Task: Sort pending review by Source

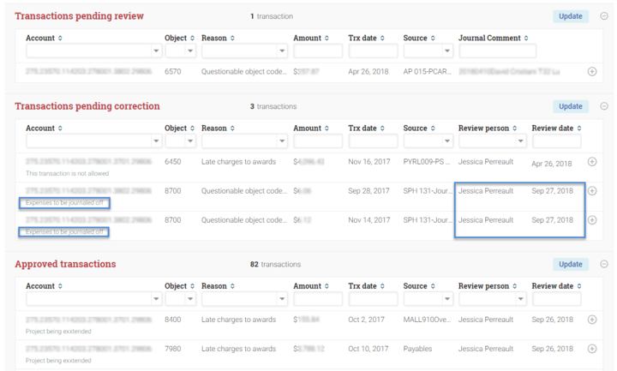Action: tap(433, 39)
